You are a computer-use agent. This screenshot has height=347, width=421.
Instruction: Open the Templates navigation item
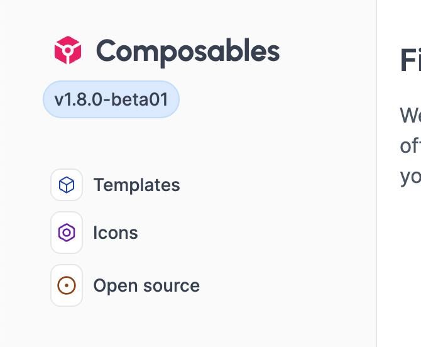[x=136, y=185]
